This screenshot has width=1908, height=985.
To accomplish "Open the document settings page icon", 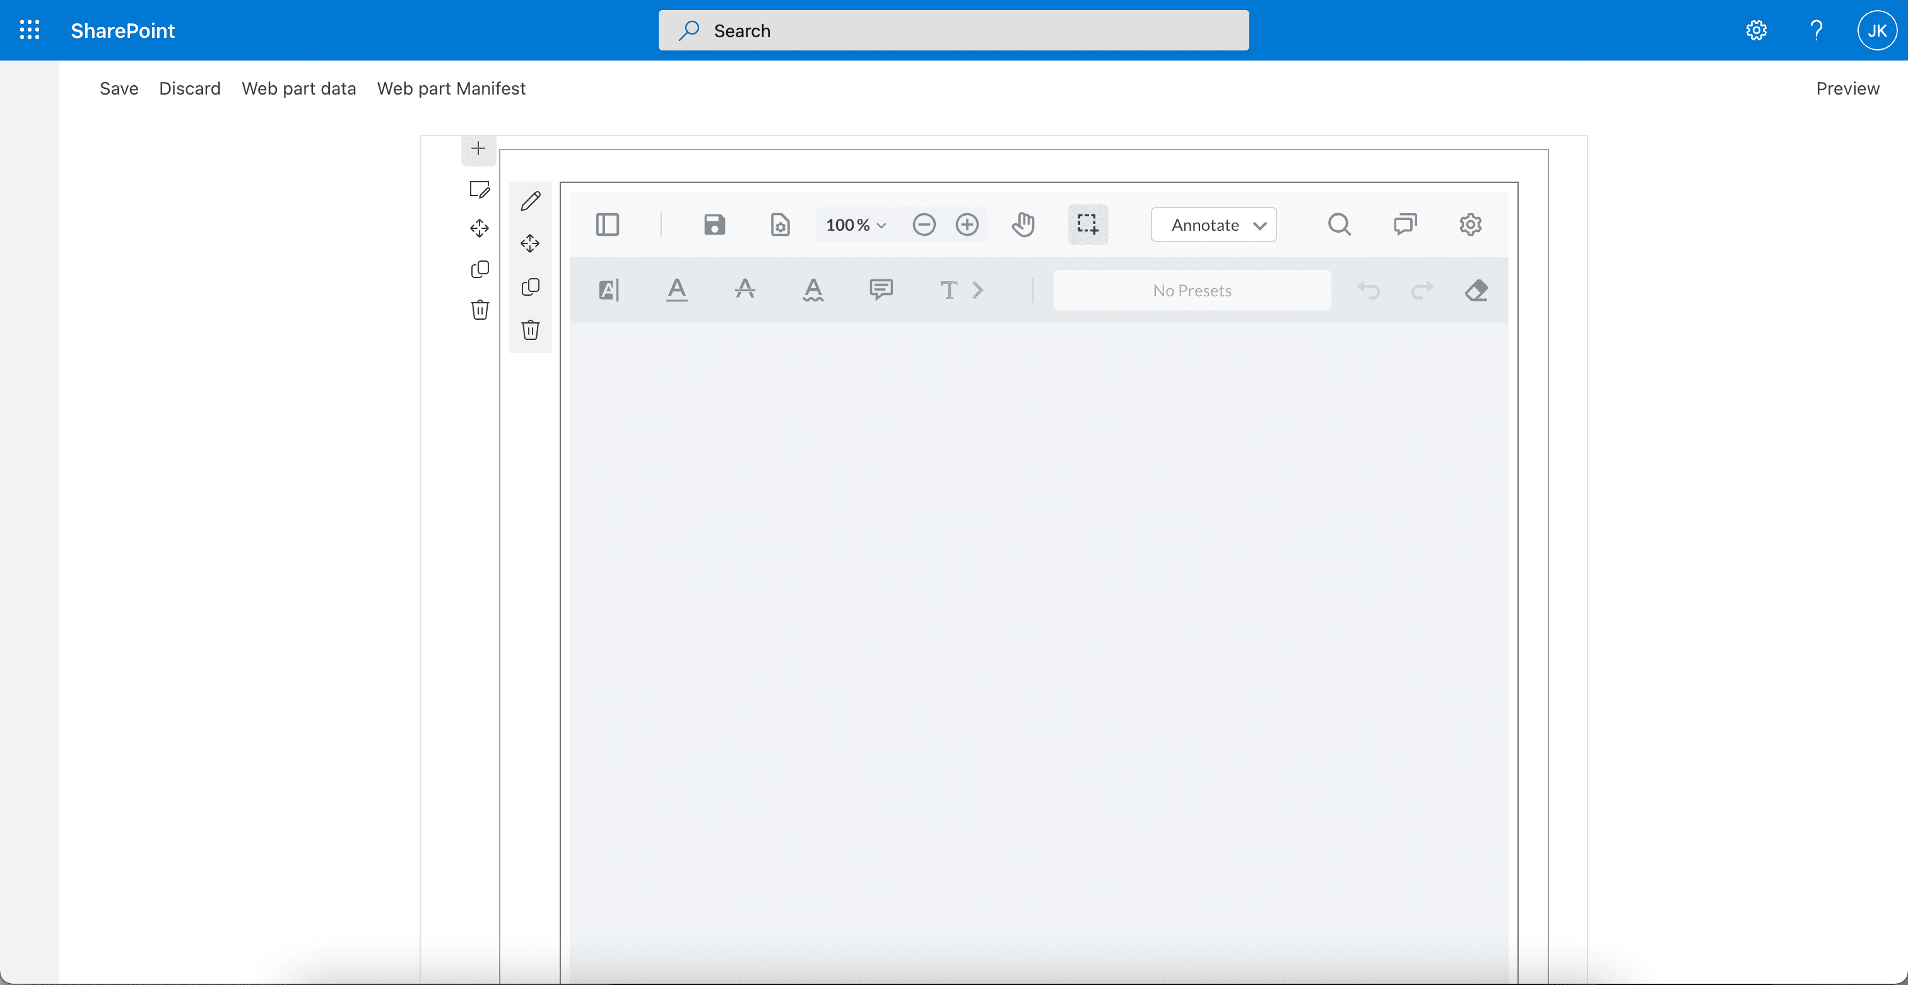I will [x=780, y=224].
